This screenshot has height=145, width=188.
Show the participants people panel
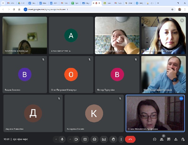coord(162,139)
